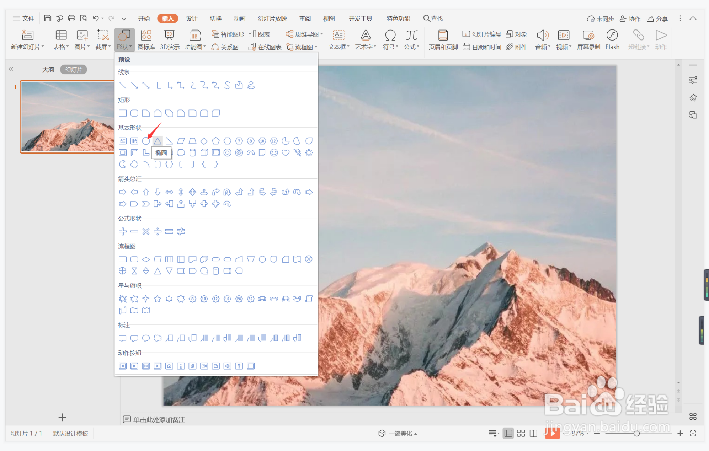This screenshot has height=451, width=709.
Task: Open the Design (设计) ribbon tab
Action: (192, 18)
